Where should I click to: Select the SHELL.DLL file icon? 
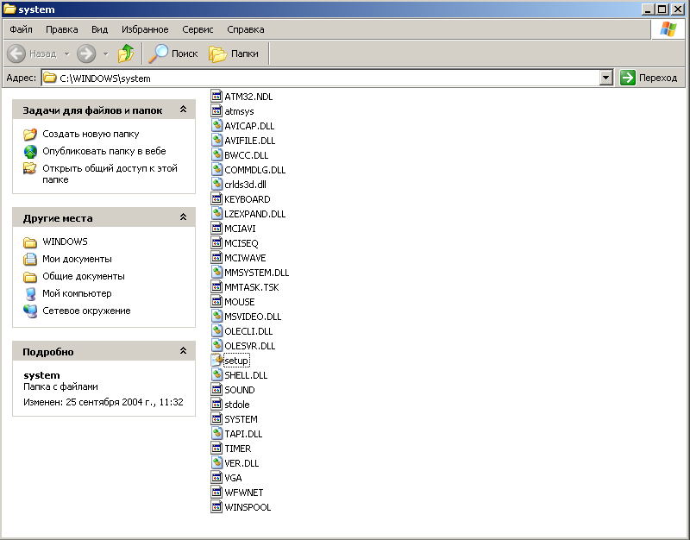tap(216, 375)
